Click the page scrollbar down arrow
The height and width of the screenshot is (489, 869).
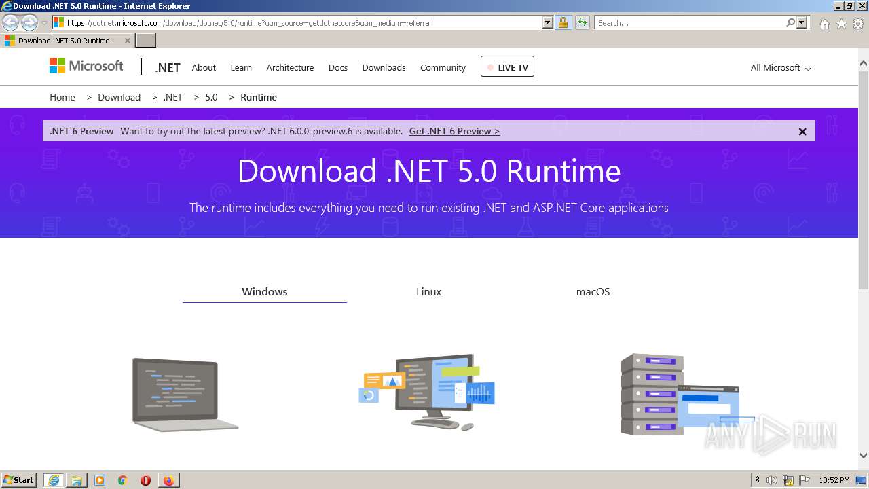[x=864, y=456]
